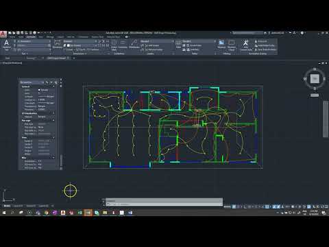
Task: Select the Centerline tool
Action: (x=123, y=44)
